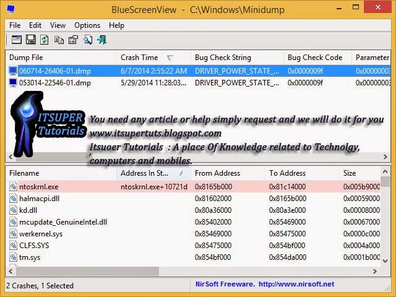This screenshot has height=297, width=396.
Task: Click the lower pane scroll up arrow
Action: [385, 172]
